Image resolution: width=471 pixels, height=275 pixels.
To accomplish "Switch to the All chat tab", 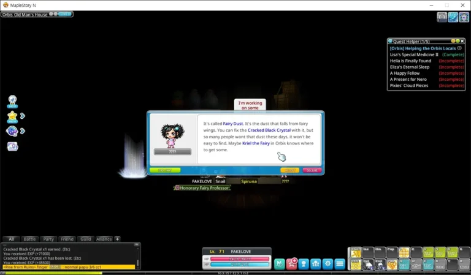I will pyautogui.click(x=11, y=239).
